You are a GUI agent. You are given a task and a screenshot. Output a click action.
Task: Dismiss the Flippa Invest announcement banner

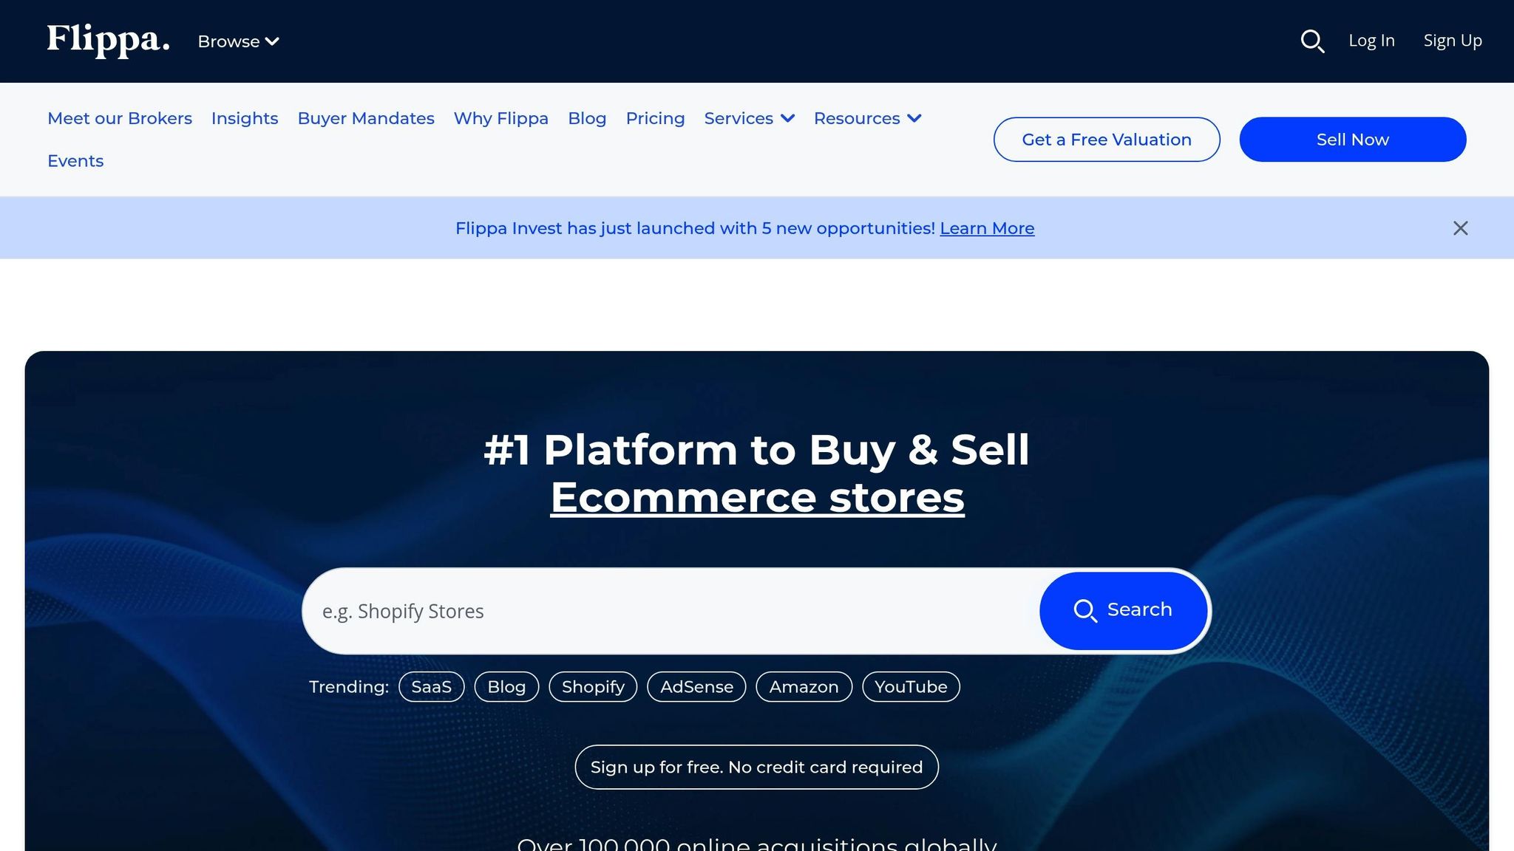1460,228
